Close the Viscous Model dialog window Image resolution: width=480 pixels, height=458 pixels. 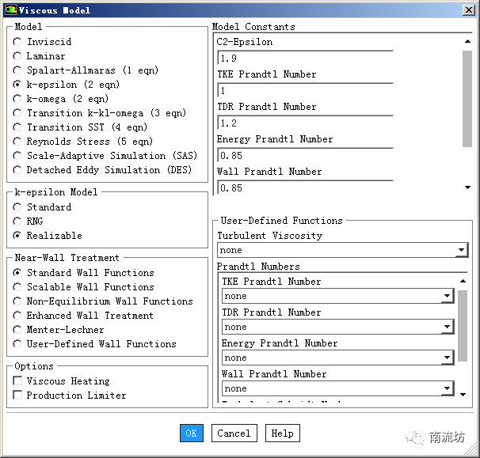pyautogui.click(x=467, y=10)
